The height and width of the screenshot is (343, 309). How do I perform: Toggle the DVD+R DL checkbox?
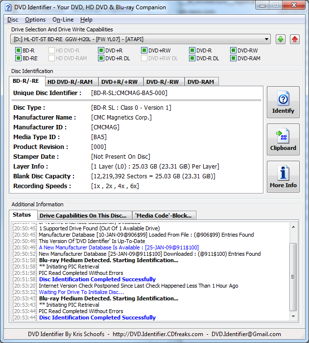[x=101, y=58]
